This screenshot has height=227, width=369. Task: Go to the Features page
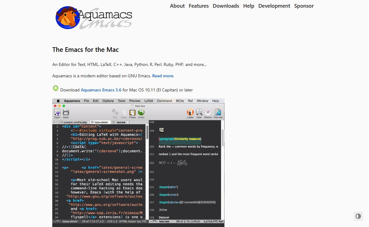pyautogui.click(x=199, y=6)
